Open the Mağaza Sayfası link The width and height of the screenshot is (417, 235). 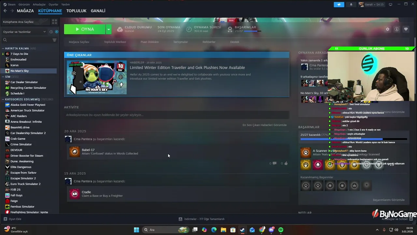coord(79,42)
